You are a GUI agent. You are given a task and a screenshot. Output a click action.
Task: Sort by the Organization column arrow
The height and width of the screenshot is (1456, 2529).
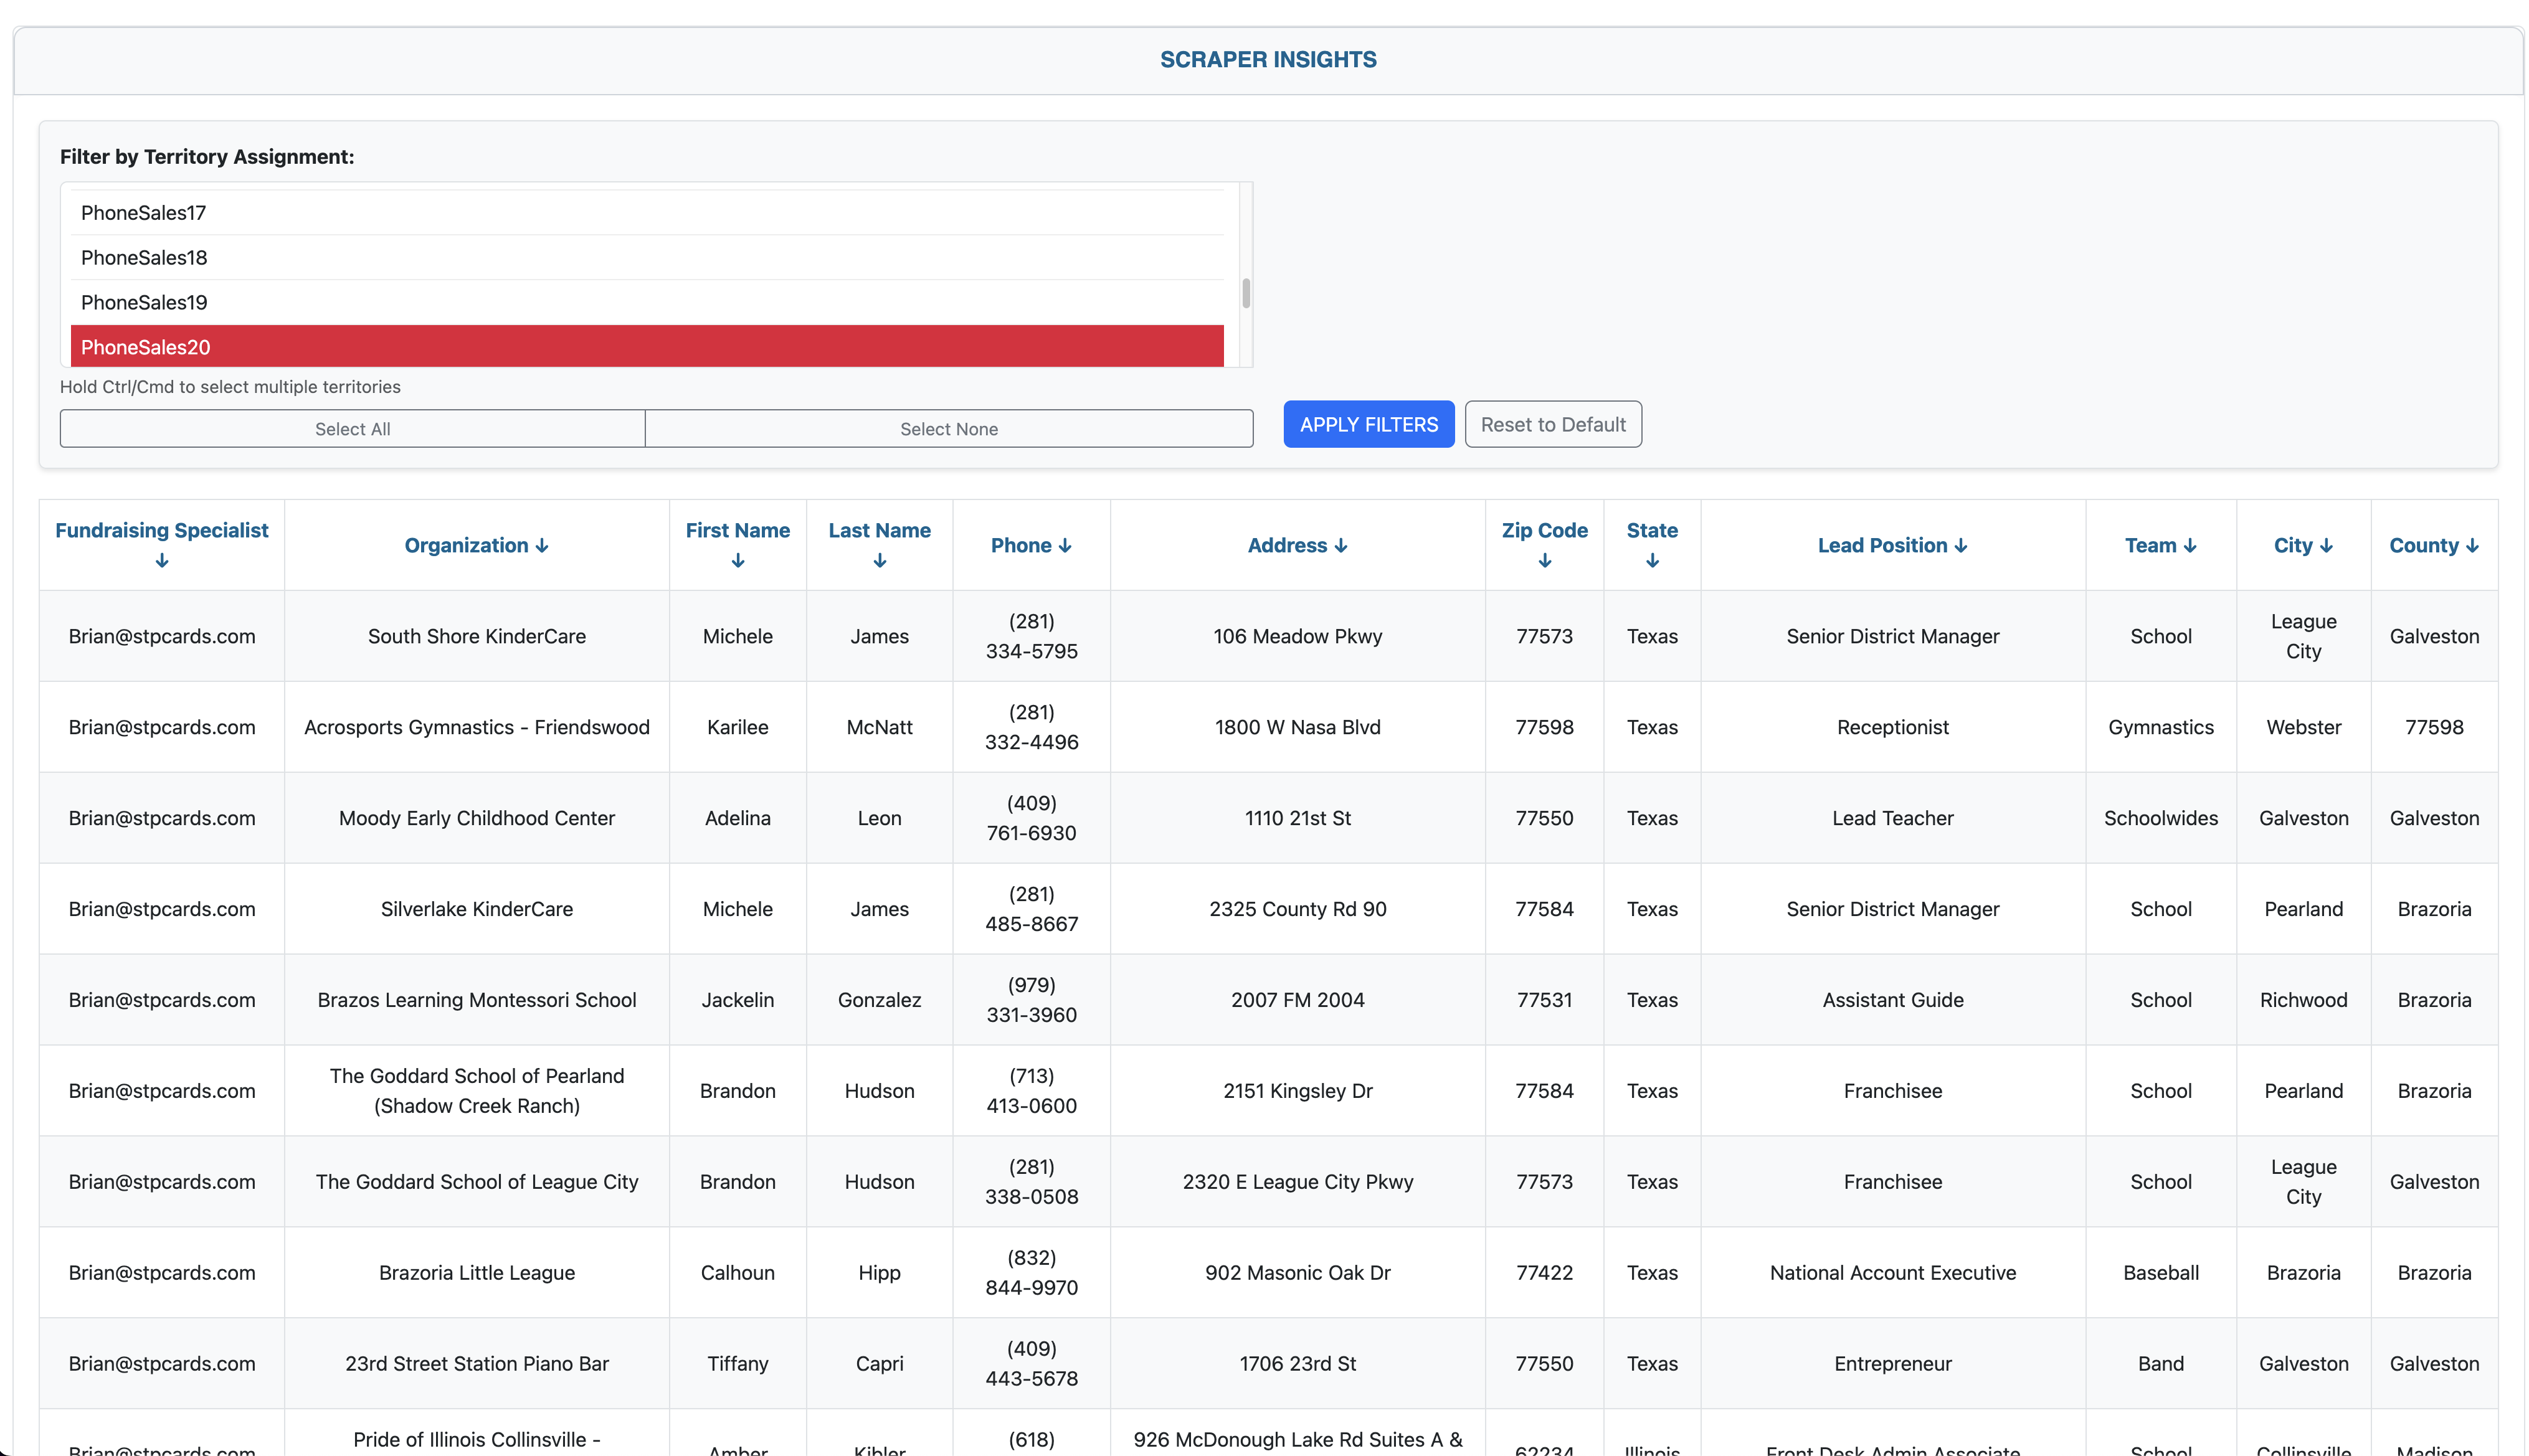click(x=541, y=546)
